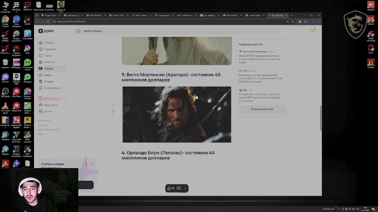This screenshot has height=212, width=378.
Task: Switch the РУС keyboard language indicator
Action: coord(358,209)
